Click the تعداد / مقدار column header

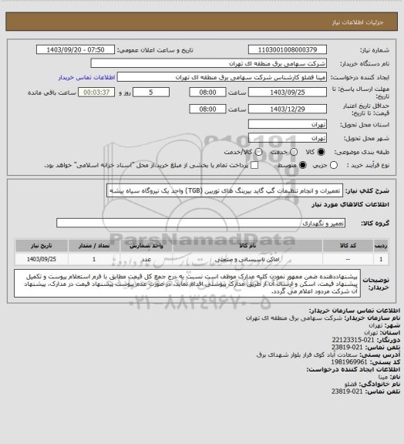(94, 246)
